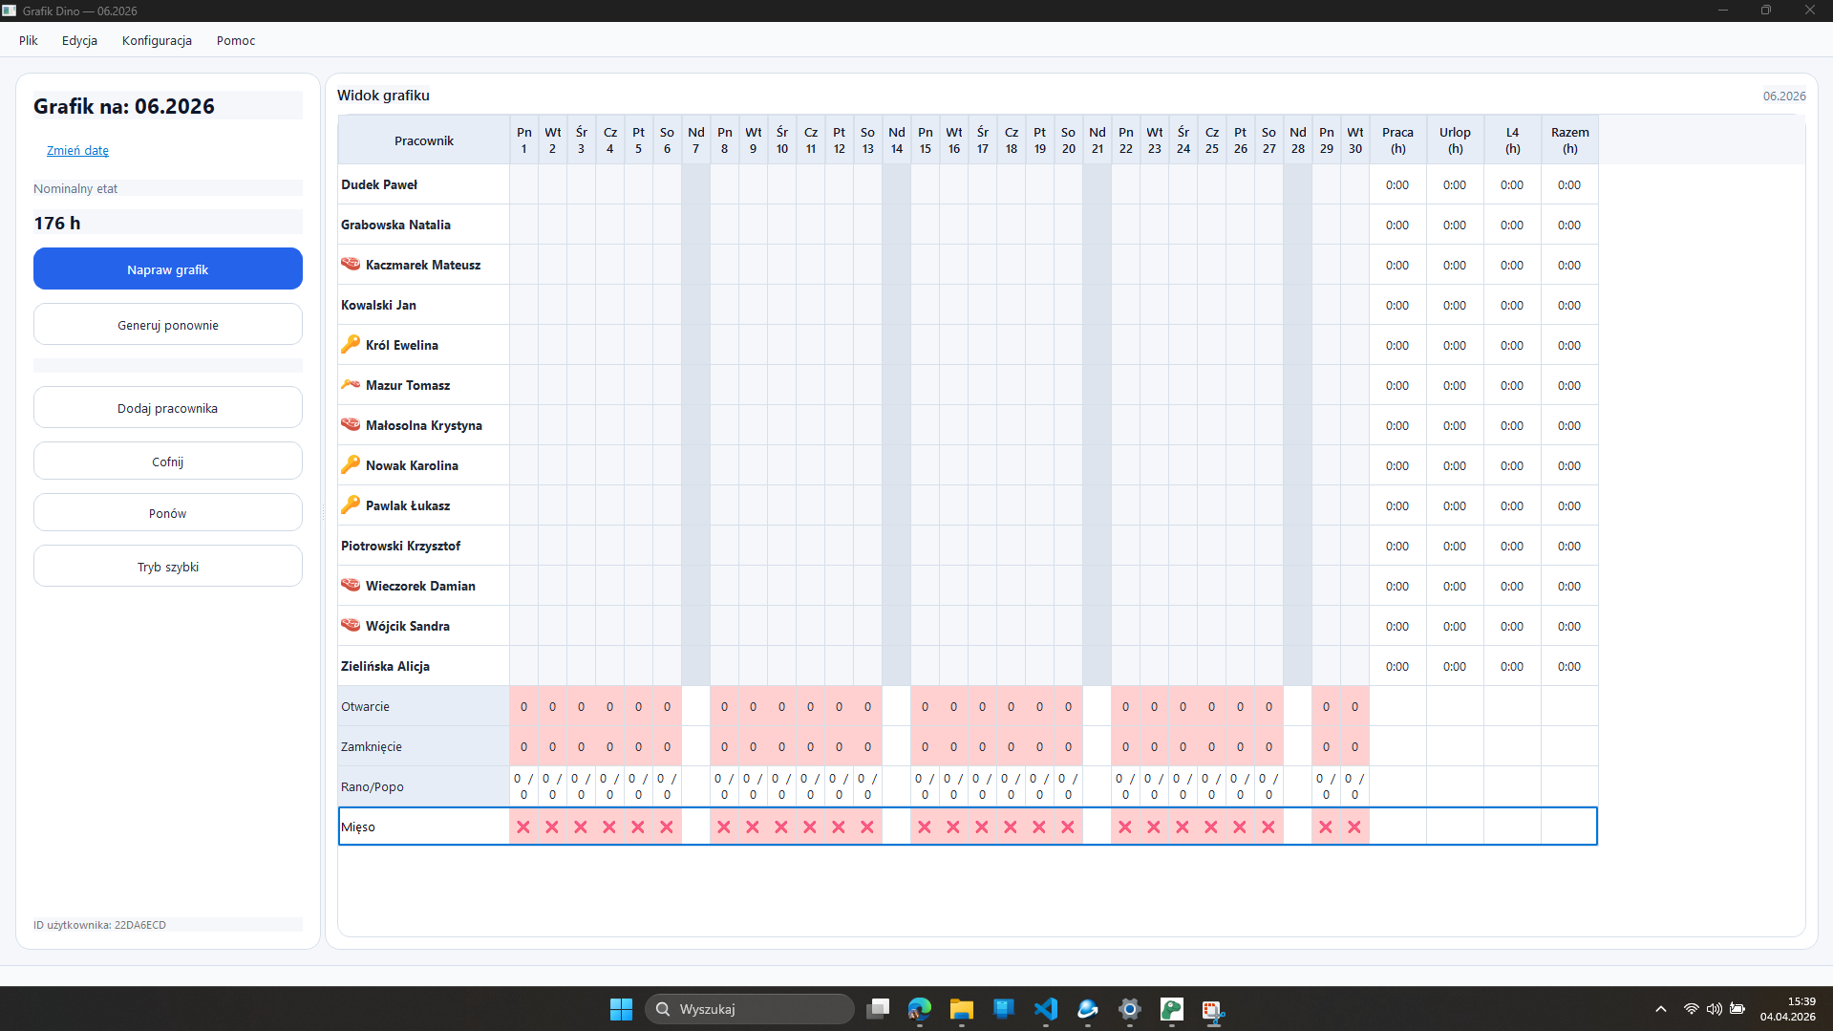Viewport: 1833px width, 1031px height.
Task: Select the Dudek Paweł cell for Monday 1
Action: coord(523,184)
